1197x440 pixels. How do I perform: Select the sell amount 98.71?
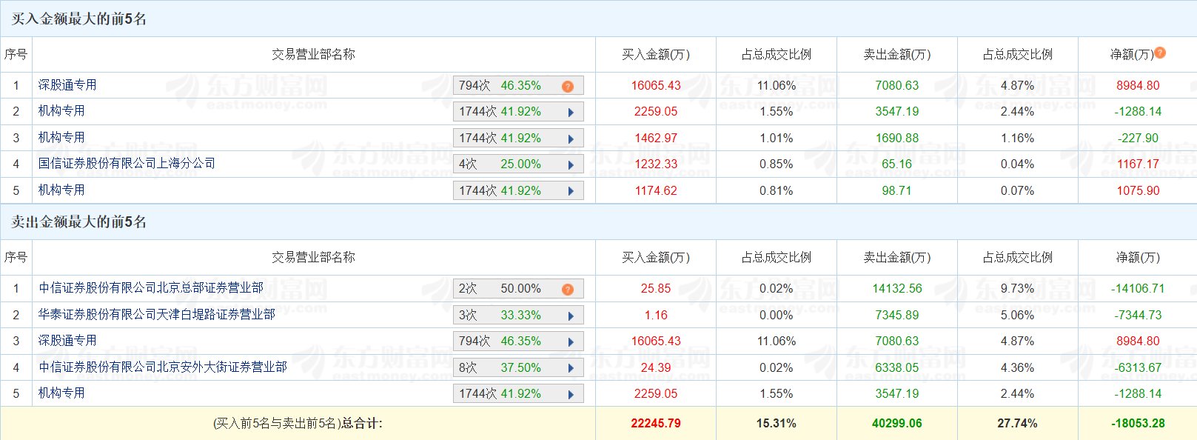coord(897,191)
